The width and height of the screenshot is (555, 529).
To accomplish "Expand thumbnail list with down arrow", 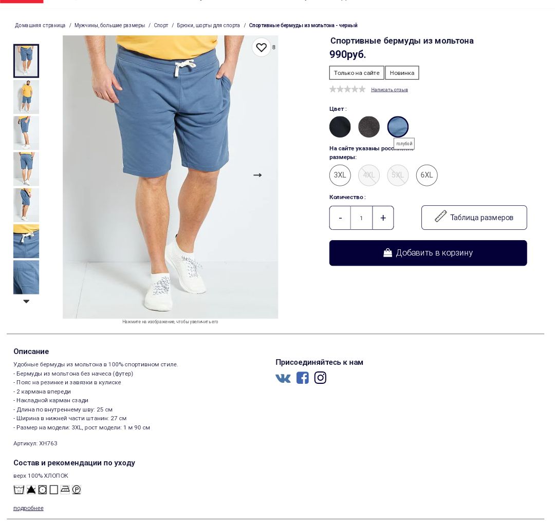I will pyautogui.click(x=26, y=301).
